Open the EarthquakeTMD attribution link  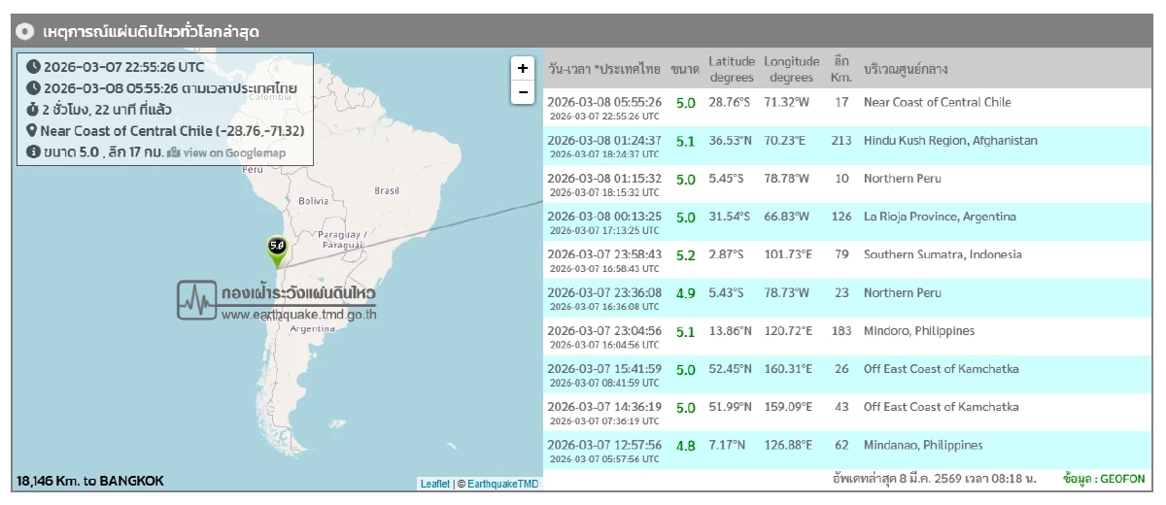tap(502, 483)
